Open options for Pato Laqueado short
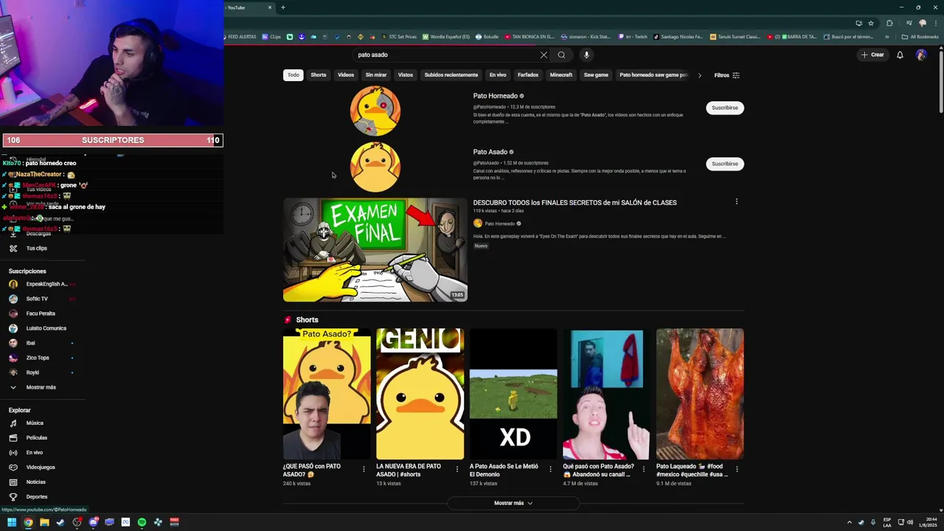The width and height of the screenshot is (944, 531). pyautogui.click(x=737, y=469)
